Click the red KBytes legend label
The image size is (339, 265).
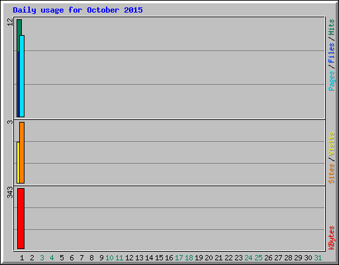pos(331,238)
